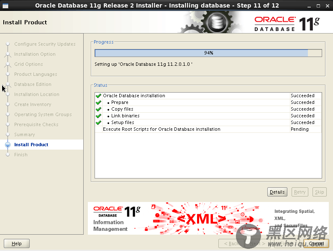The image size is (333, 251).
Task: Click the Succeeded cell for Link binaries
Action: (x=306, y=116)
